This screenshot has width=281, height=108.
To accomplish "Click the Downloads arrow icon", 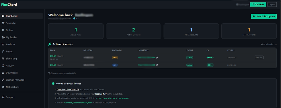I will pyautogui.click(x=3, y=73).
